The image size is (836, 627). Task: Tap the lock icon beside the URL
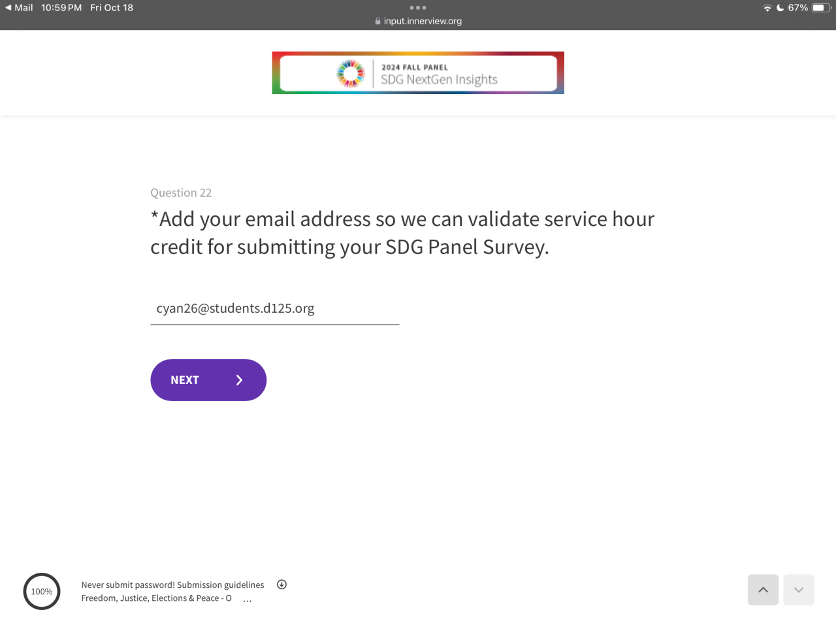(378, 21)
